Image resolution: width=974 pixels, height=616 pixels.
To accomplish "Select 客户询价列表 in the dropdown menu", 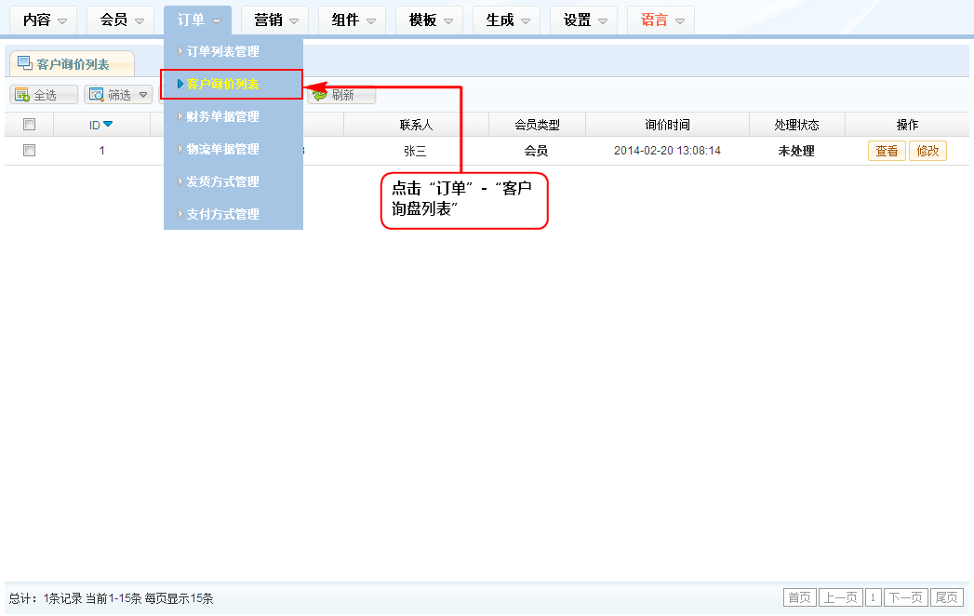I will 223,84.
